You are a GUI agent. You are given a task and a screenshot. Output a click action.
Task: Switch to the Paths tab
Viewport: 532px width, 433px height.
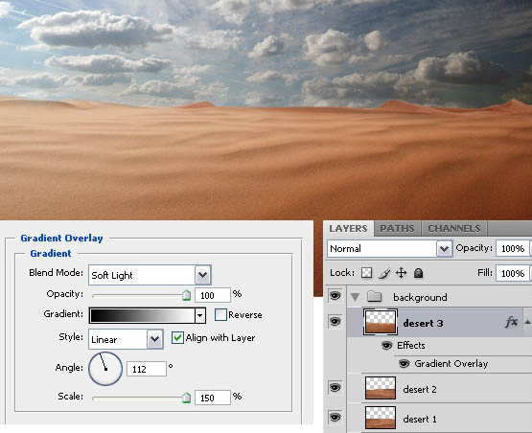(x=397, y=229)
